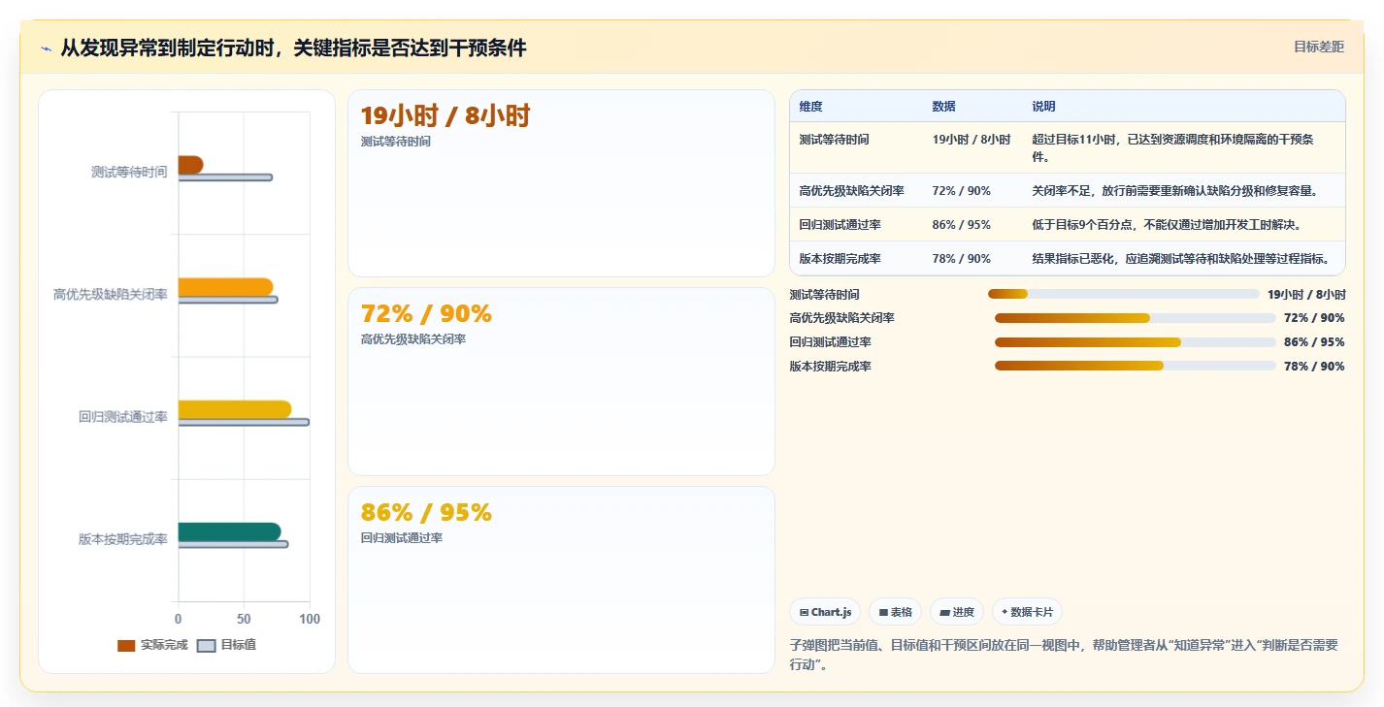Open the 19小时 / 8小时 data card
This screenshot has height=707, width=1384.
point(561,183)
